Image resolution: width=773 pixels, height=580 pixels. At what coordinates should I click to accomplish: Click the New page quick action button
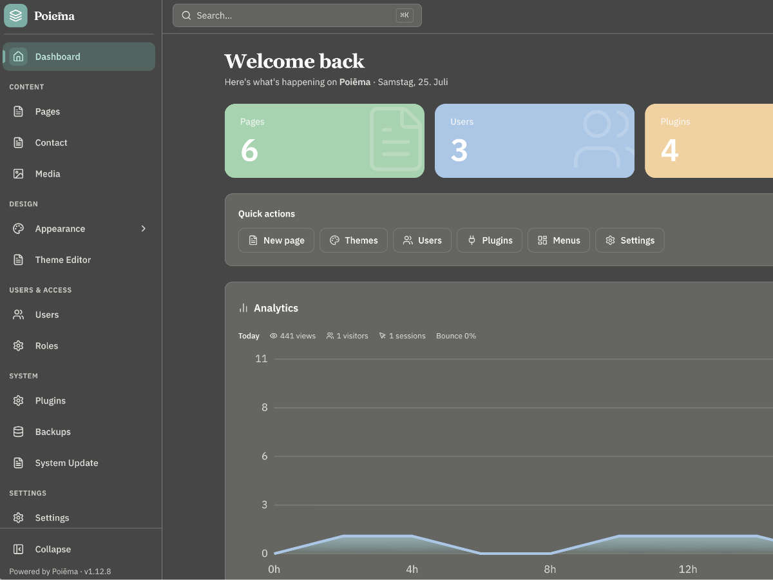[276, 240]
